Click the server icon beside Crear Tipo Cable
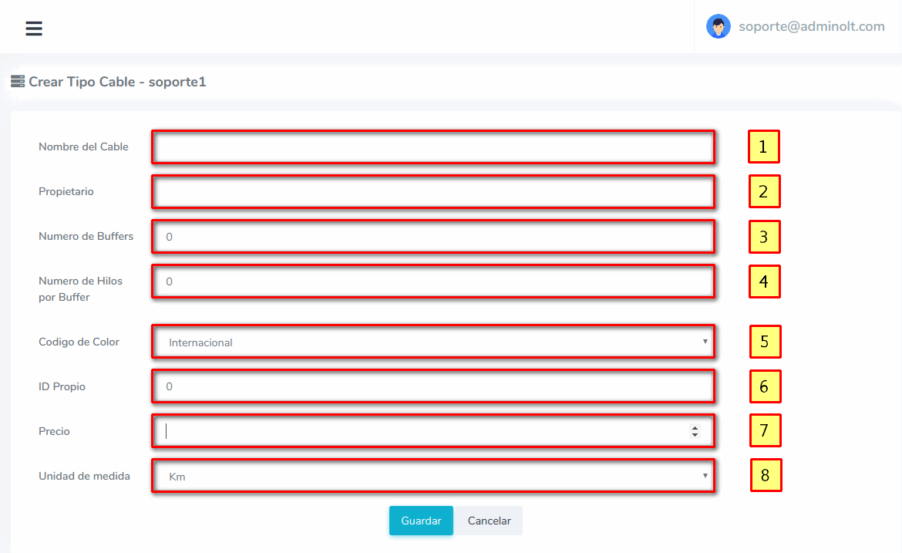The width and height of the screenshot is (902, 553). [x=17, y=81]
